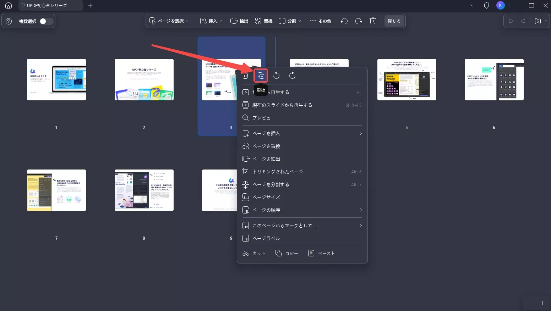Open a new tab with plus button
Screen dimensions: 551x311
coord(90,5)
